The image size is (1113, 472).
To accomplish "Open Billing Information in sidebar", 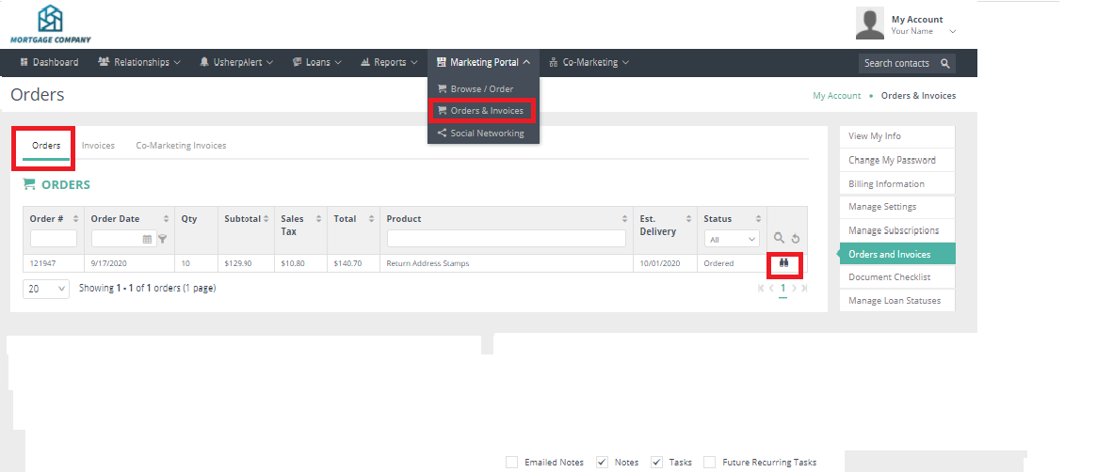I will pos(886,184).
